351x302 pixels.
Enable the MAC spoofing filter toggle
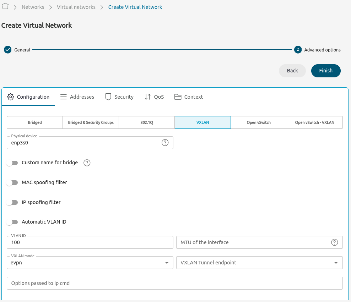[x=13, y=182]
